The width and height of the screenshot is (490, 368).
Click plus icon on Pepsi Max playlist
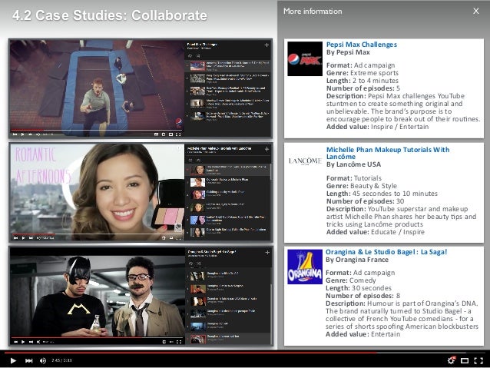pyautogui.click(x=267, y=45)
